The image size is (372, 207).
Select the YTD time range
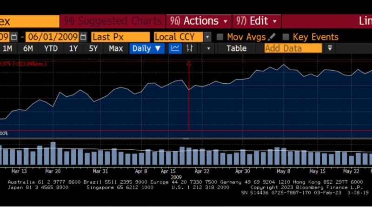click(51, 48)
